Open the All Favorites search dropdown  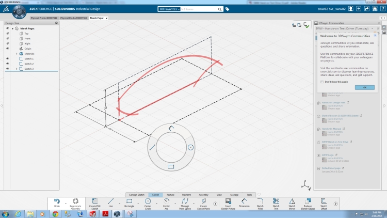169,9
